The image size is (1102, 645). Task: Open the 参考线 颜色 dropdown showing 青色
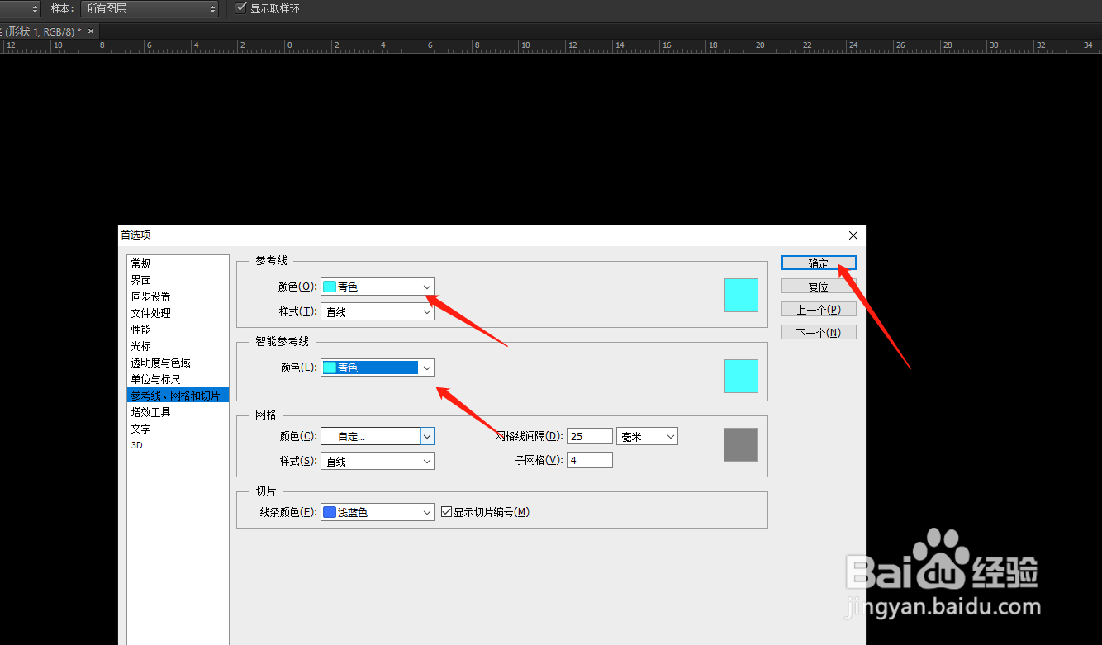click(x=377, y=286)
